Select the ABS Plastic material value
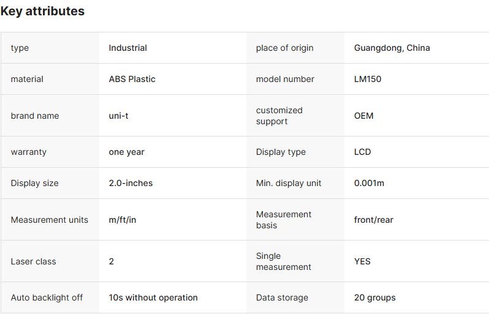Viewport: 489px width, 314px height. click(132, 79)
